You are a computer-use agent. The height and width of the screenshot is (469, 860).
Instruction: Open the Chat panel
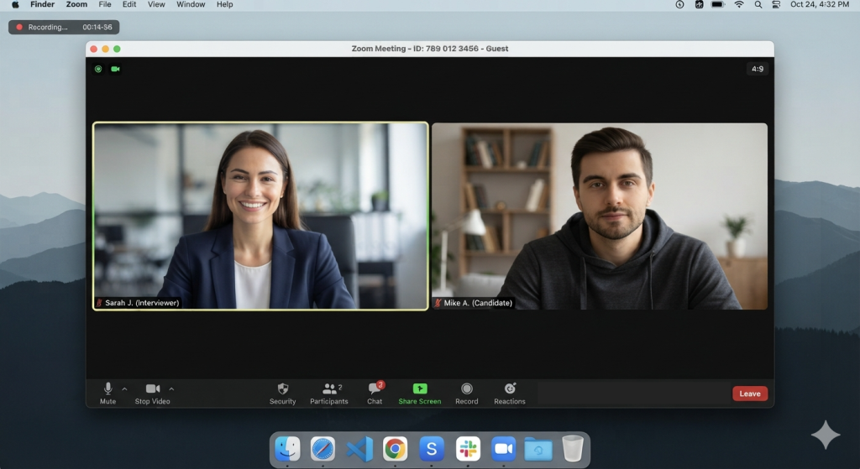(x=375, y=393)
